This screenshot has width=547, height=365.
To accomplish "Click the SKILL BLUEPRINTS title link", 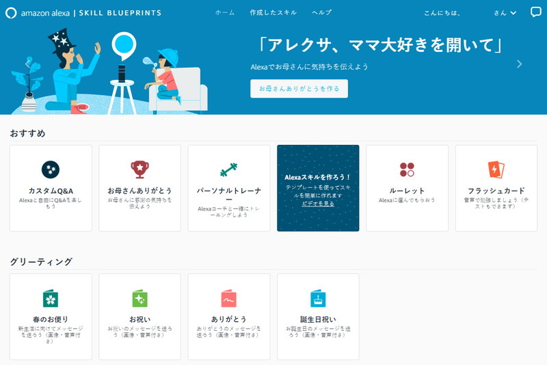I will pos(120,13).
